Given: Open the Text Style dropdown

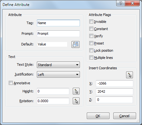Looking at the screenshot, I should click(x=58, y=65).
